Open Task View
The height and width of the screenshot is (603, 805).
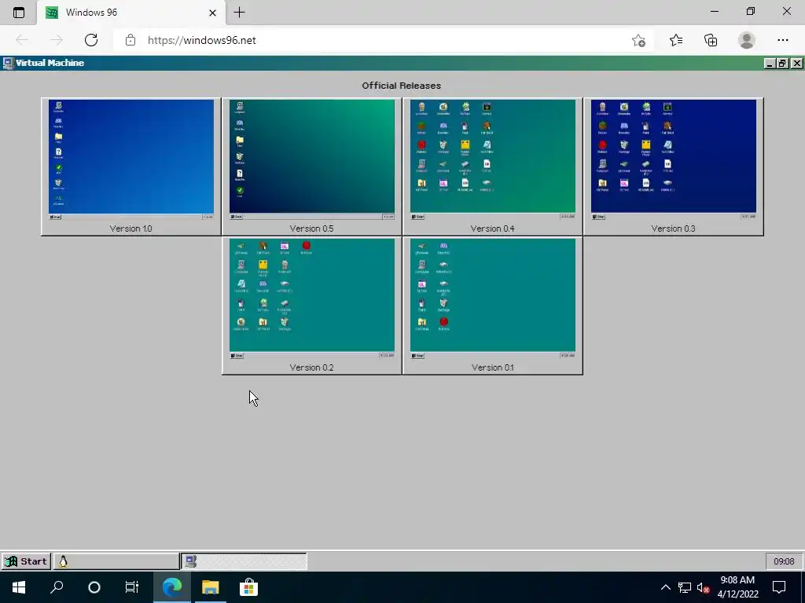(x=132, y=587)
